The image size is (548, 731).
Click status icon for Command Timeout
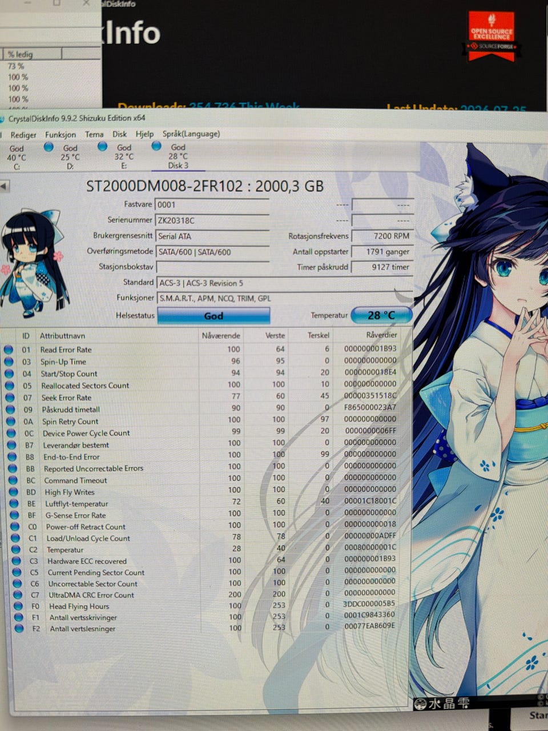coord(14,480)
